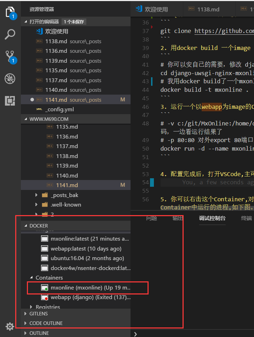Open the Search view in activity bar
This screenshot has width=254, height=337.
(10, 34)
